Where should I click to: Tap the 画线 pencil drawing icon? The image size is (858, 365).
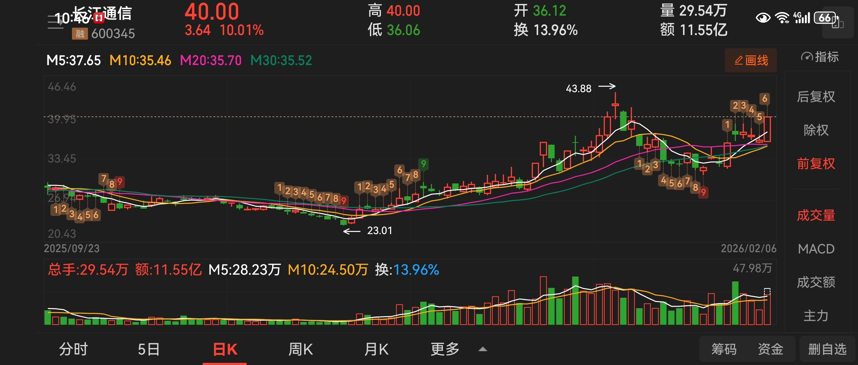[x=738, y=60]
